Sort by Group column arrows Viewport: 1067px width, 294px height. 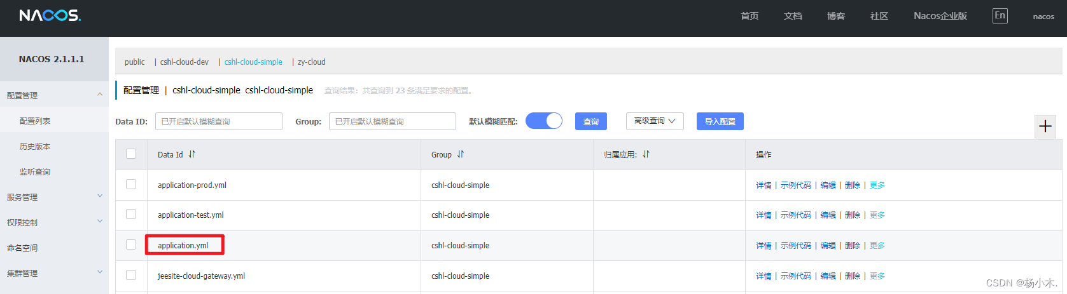[461, 154]
